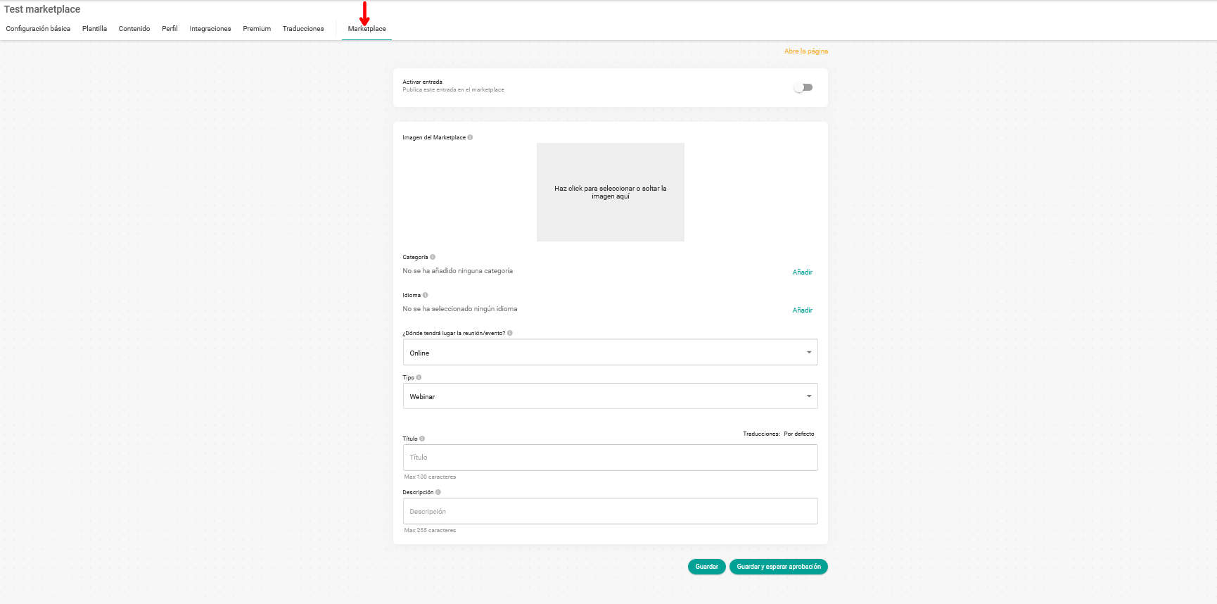The image size is (1217, 604).
Task: Expand the Webinar type dropdown
Action: point(610,396)
